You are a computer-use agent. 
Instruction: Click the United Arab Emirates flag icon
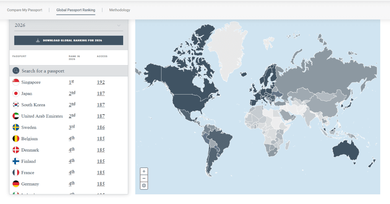point(16,116)
